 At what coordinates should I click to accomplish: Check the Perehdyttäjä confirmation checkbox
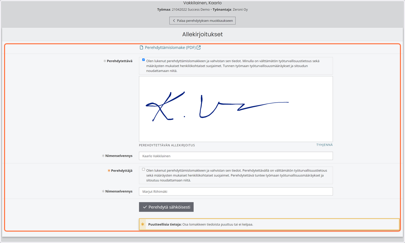[x=143, y=169]
